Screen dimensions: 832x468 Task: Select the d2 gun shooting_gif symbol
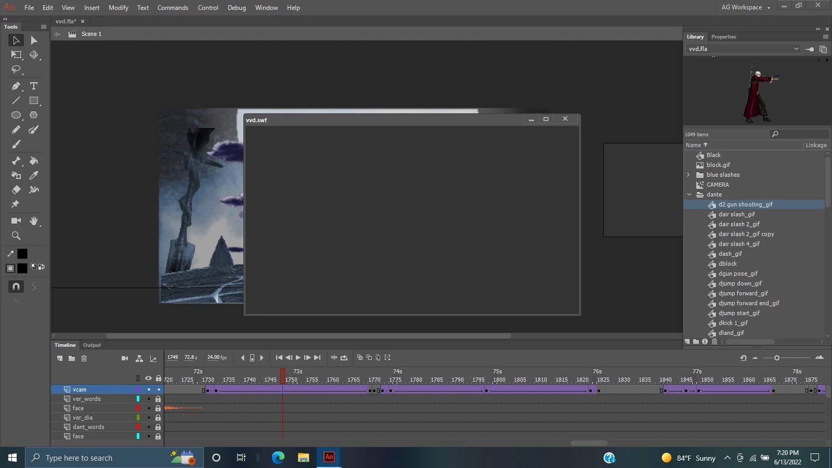tap(755, 204)
